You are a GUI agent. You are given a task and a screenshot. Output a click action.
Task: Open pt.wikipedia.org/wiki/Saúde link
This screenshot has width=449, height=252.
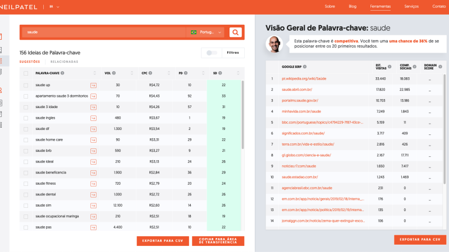(x=304, y=78)
